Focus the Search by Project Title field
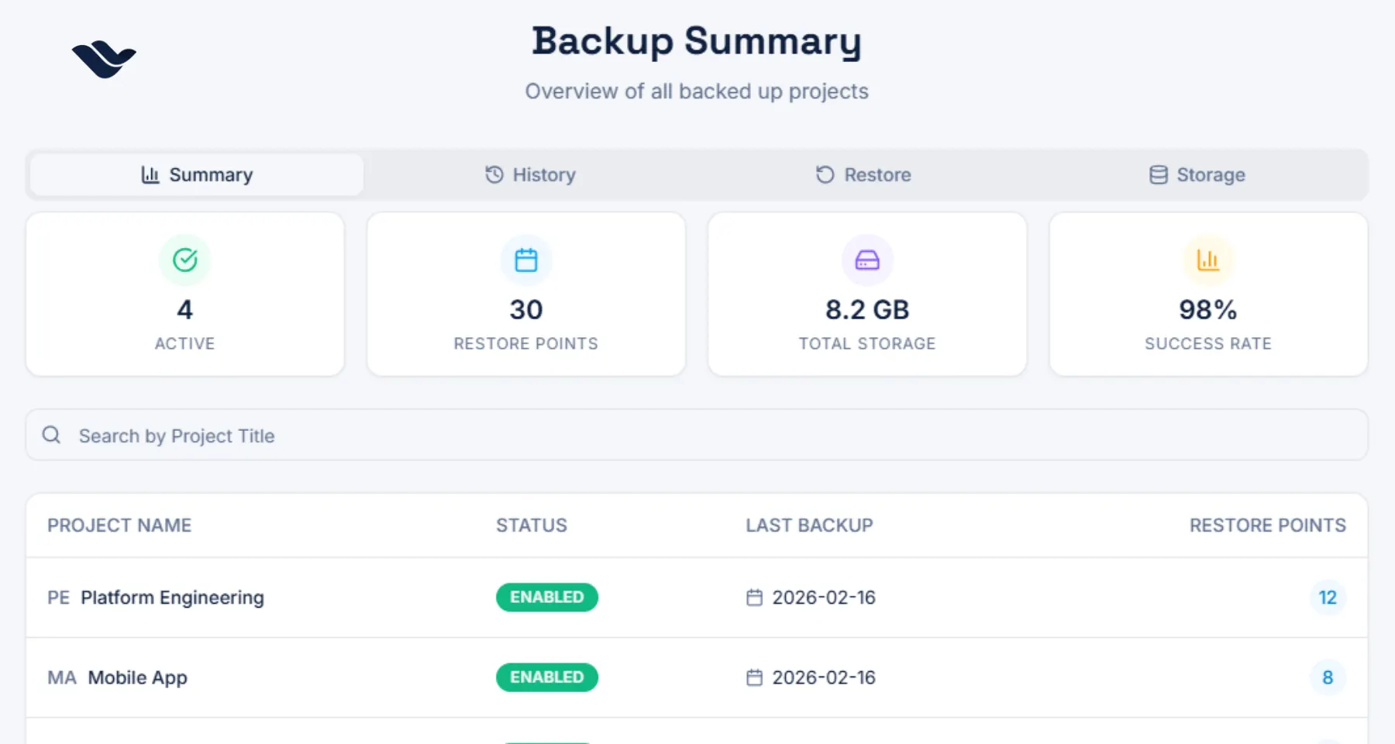 pyautogui.click(x=697, y=436)
